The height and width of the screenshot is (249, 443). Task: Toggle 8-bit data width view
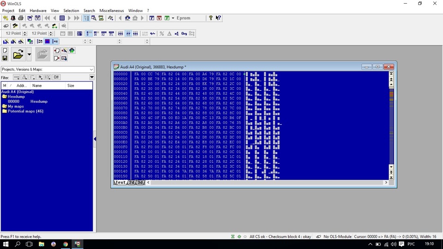tap(89, 34)
